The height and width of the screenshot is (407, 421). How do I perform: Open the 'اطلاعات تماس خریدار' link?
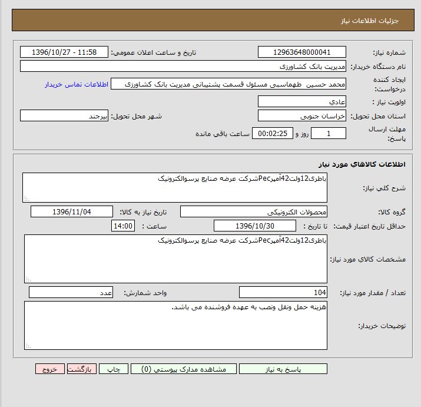[x=77, y=84]
